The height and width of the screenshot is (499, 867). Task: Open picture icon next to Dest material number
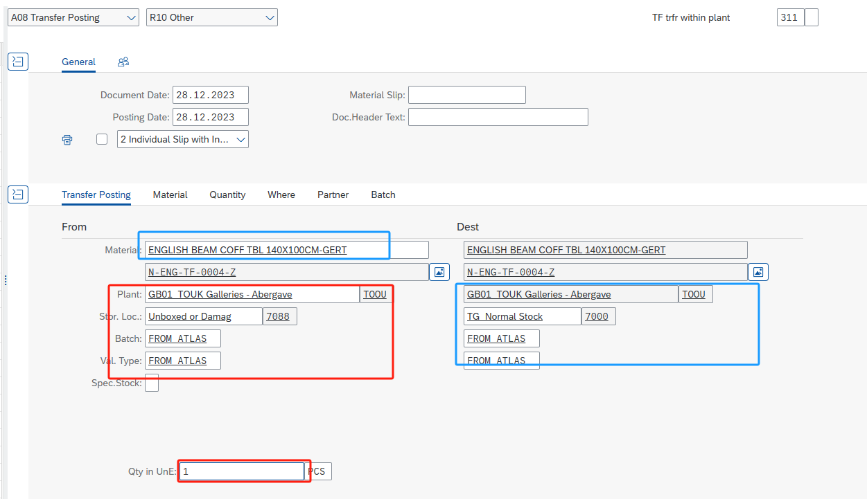pyautogui.click(x=758, y=272)
